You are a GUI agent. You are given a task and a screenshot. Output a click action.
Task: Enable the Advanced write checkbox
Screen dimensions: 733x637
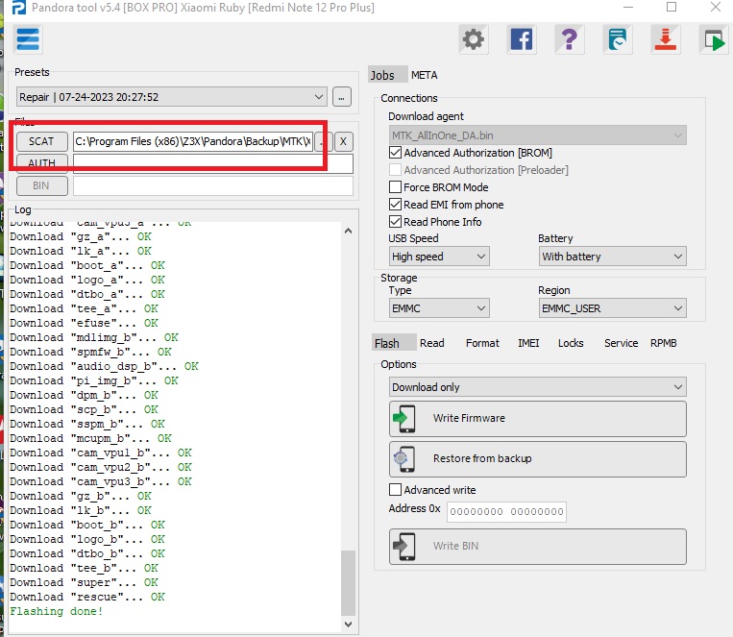[396, 490]
